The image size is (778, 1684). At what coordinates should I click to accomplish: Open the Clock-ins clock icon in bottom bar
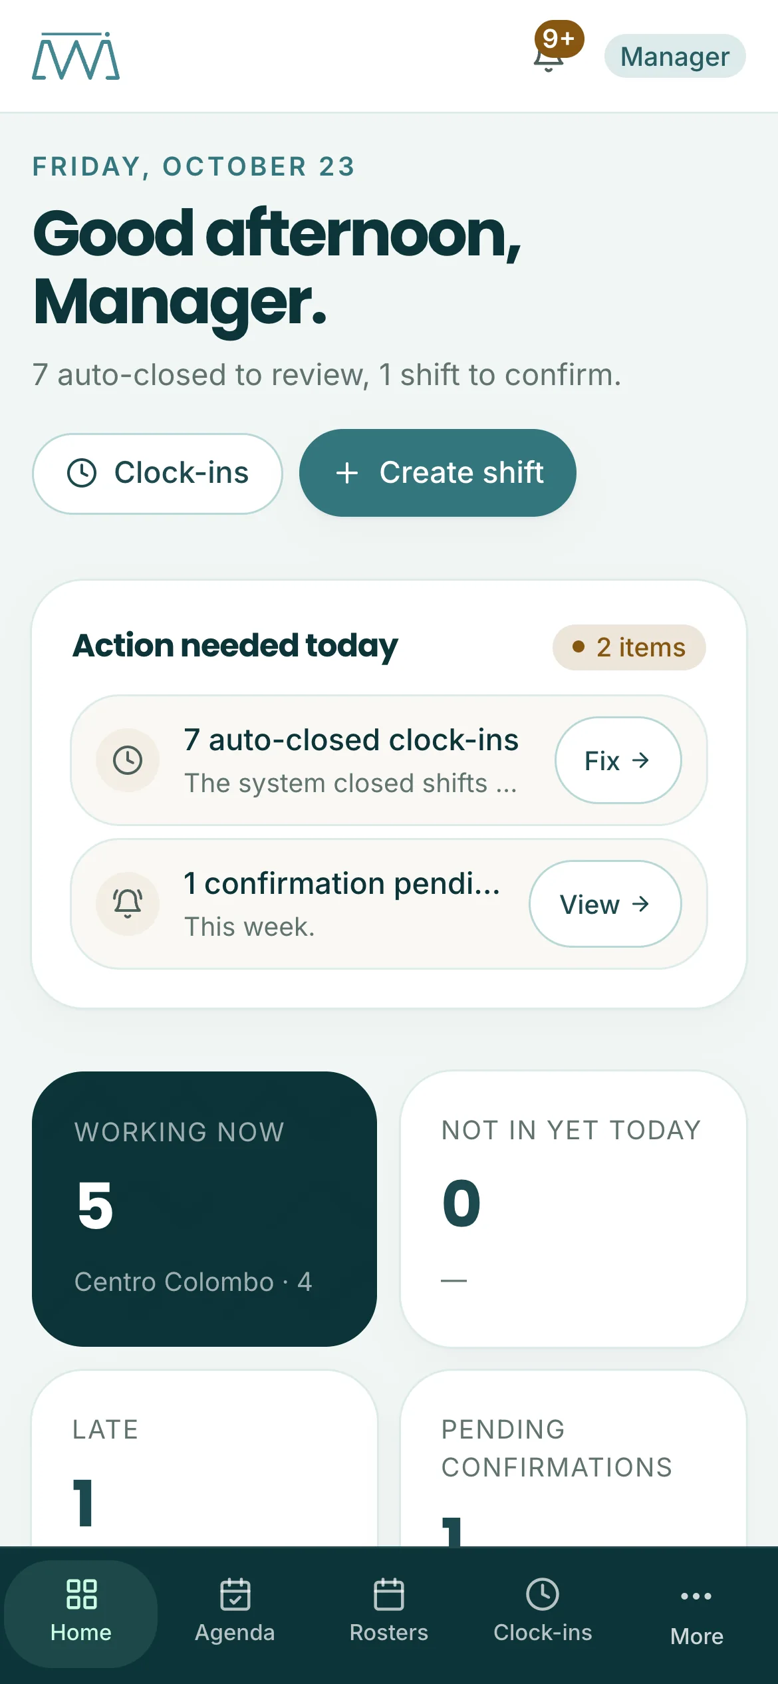coord(543,1594)
